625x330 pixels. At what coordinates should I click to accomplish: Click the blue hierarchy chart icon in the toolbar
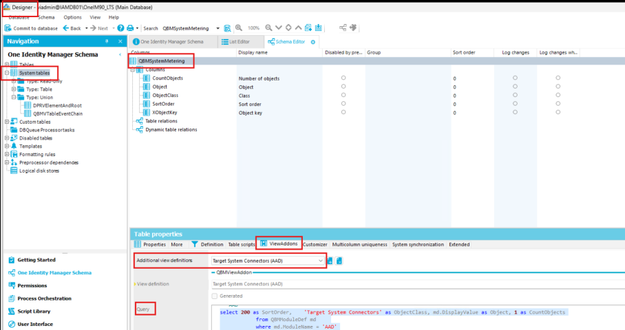click(x=319, y=28)
